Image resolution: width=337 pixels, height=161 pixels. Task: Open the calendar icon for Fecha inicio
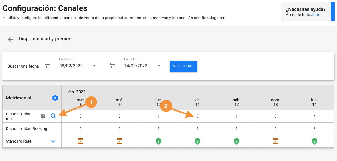pos(47,66)
